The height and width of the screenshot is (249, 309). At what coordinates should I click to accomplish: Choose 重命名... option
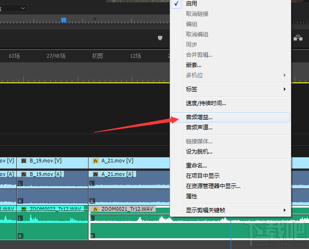coord(231,166)
